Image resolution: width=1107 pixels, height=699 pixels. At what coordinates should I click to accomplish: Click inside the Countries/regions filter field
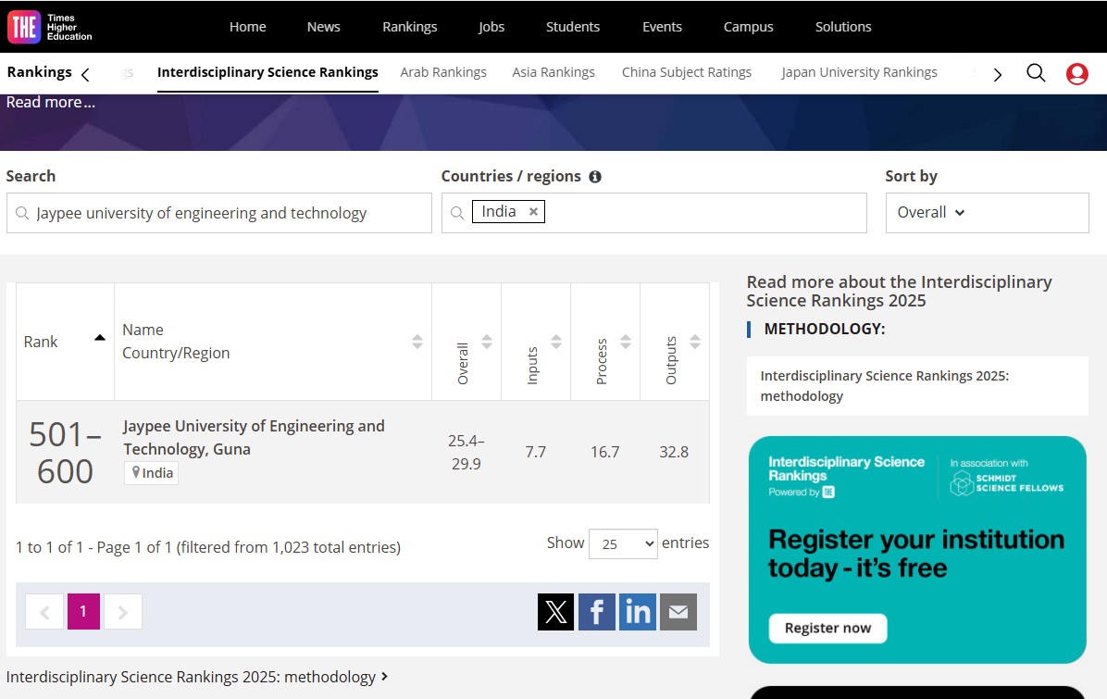coord(653,213)
